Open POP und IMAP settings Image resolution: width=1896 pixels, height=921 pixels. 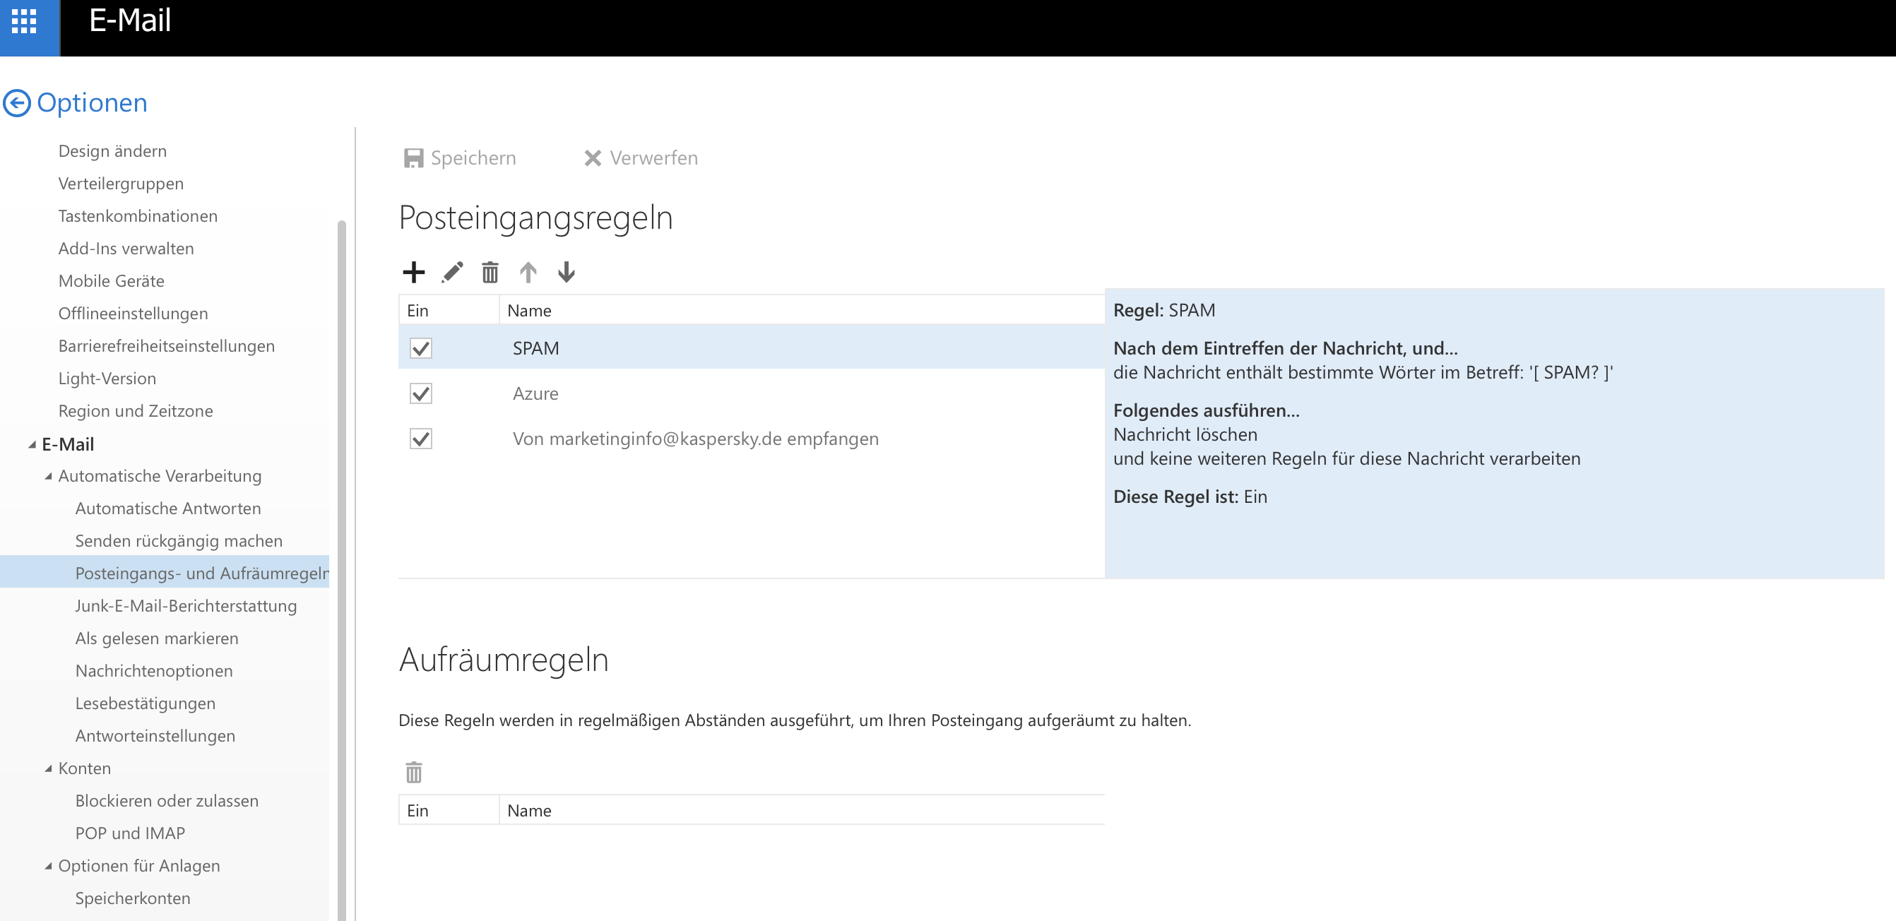(130, 833)
